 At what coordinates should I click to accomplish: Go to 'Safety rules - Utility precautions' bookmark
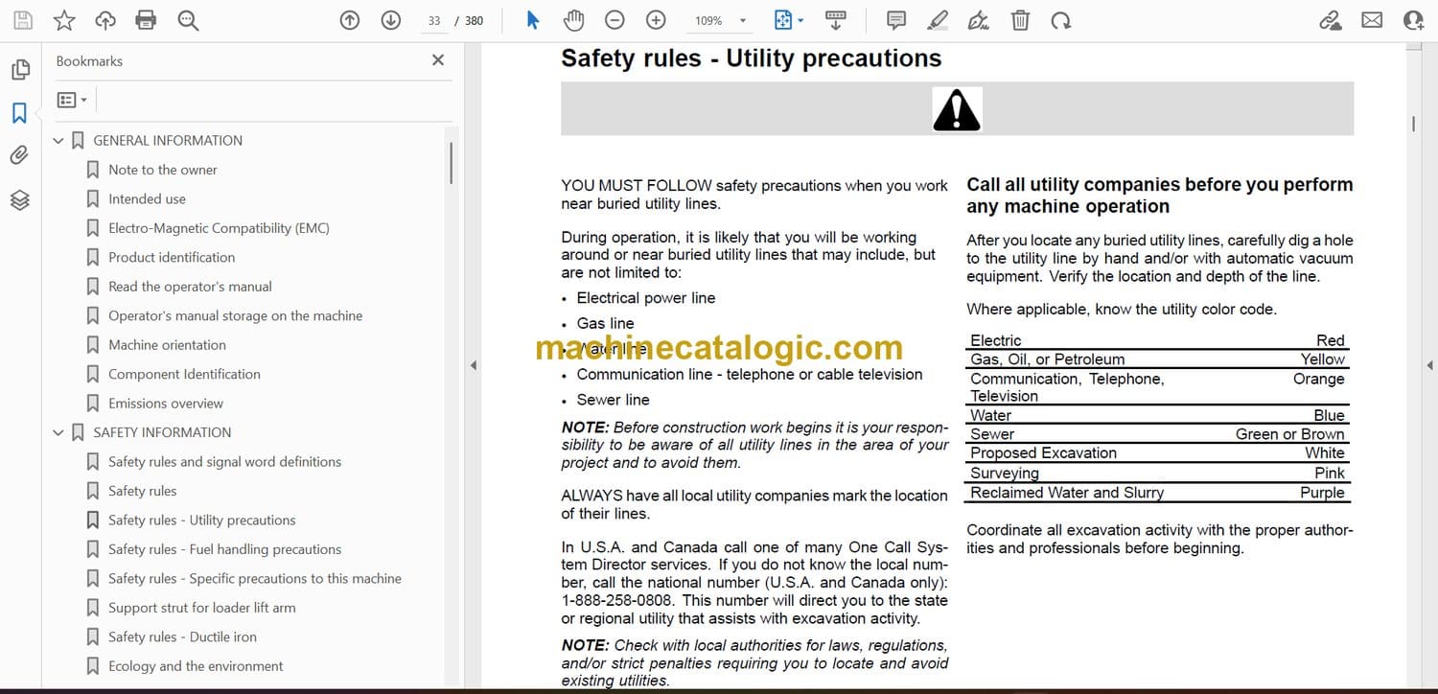point(202,520)
